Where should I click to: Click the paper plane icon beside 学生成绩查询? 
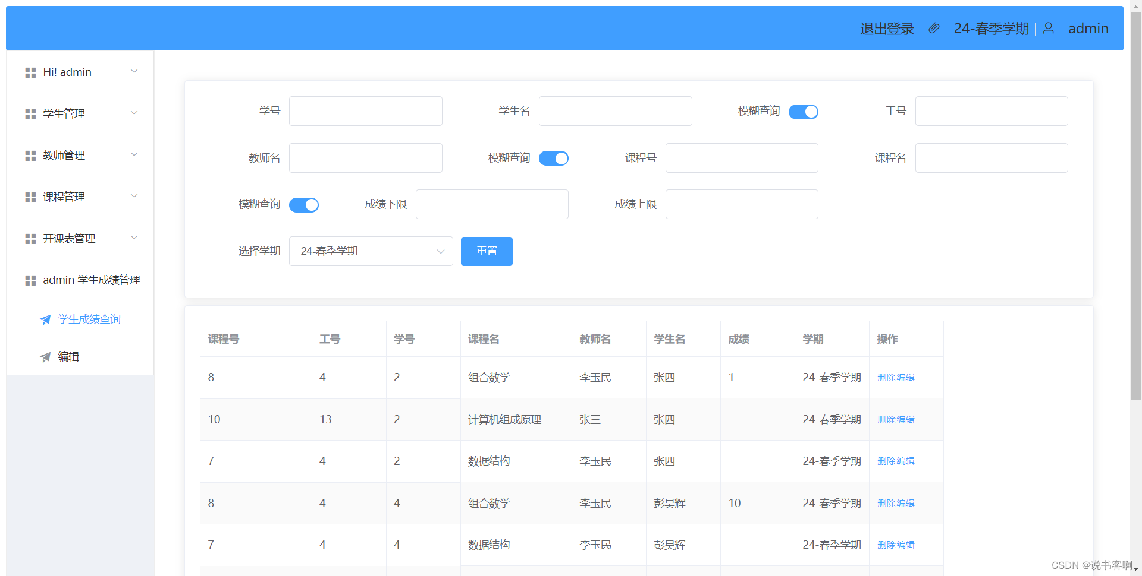[45, 320]
